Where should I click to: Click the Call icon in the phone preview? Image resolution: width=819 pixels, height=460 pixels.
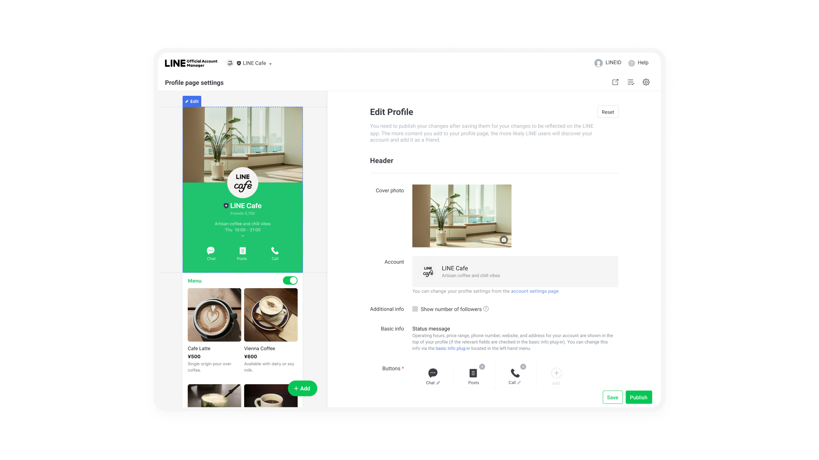[x=275, y=251]
